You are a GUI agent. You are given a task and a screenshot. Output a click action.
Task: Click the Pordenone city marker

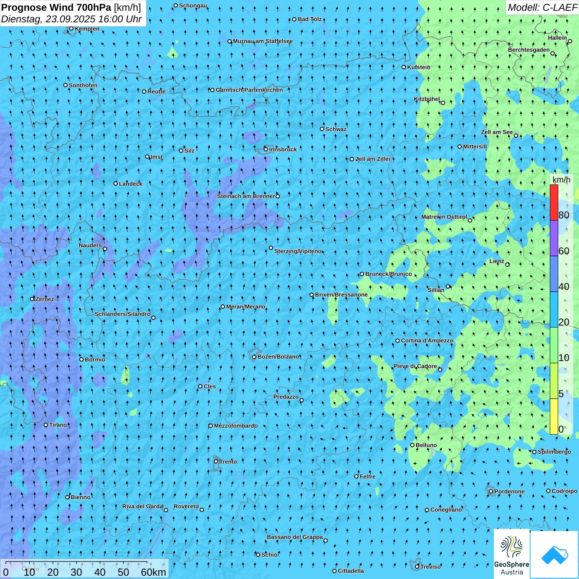[x=491, y=492]
